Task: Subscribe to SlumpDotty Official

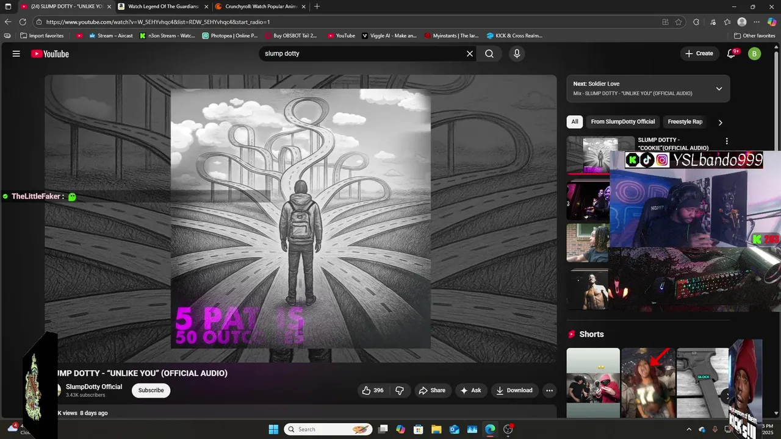Action: coord(151,390)
